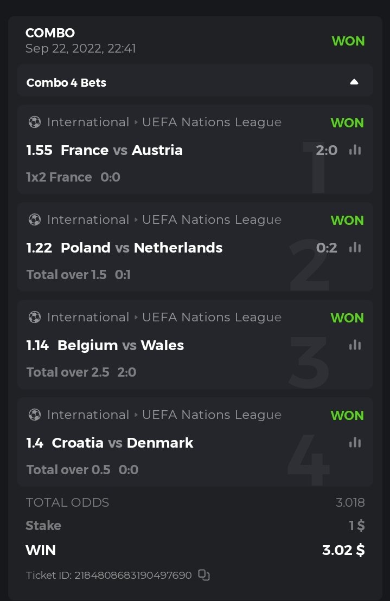Open statistics icon for Croatia vs Denmark
This screenshot has height=601, width=390.
tap(355, 443)
